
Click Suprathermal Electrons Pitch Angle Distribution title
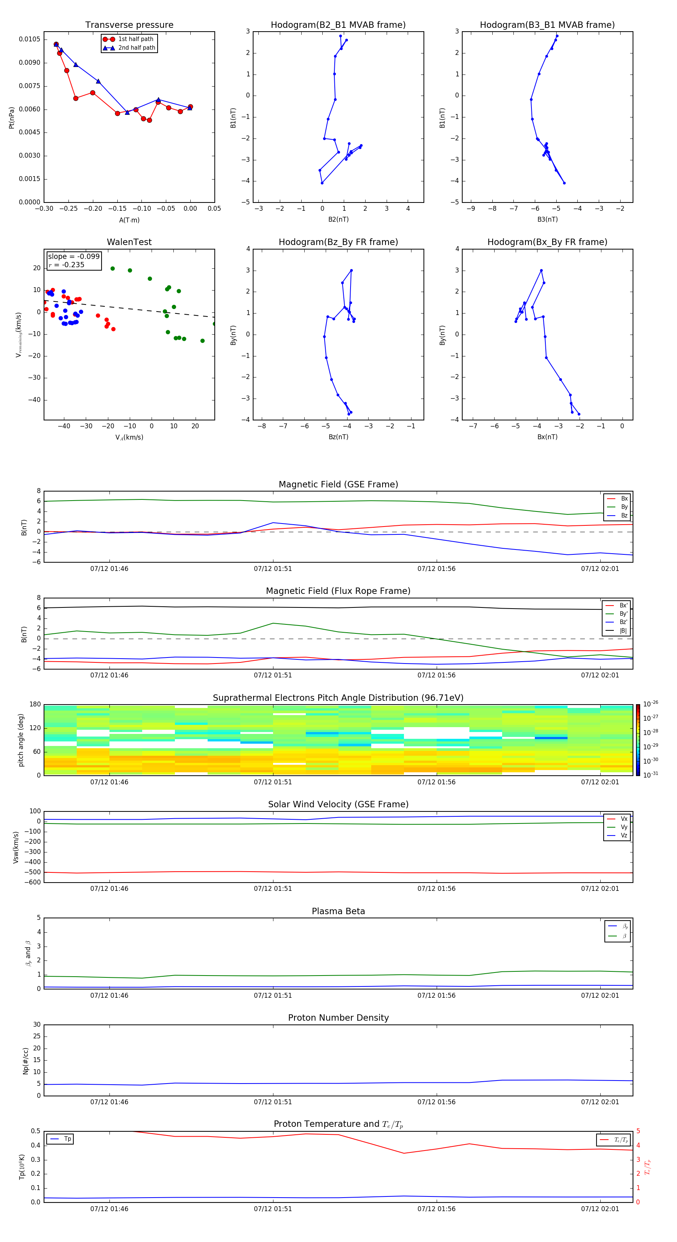coord(338,698)
